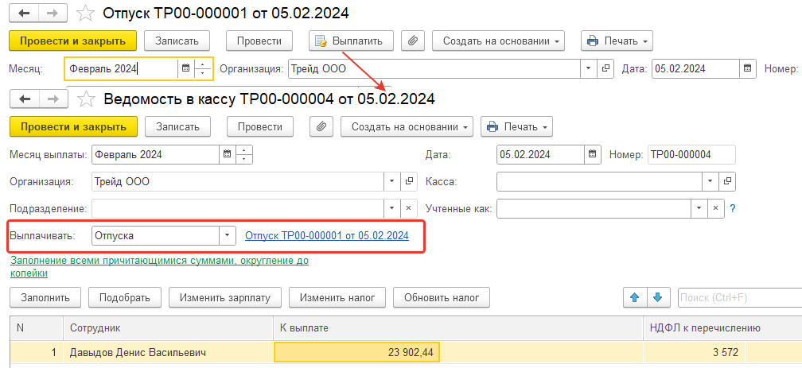
Task: Open the Печать menu in Отпуск
Action: (617, 41)
